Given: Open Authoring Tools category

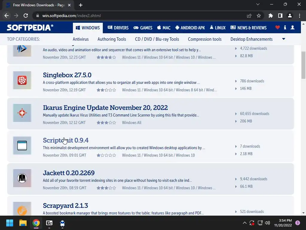Looking at the screenshot, I should tap(112, 39).
